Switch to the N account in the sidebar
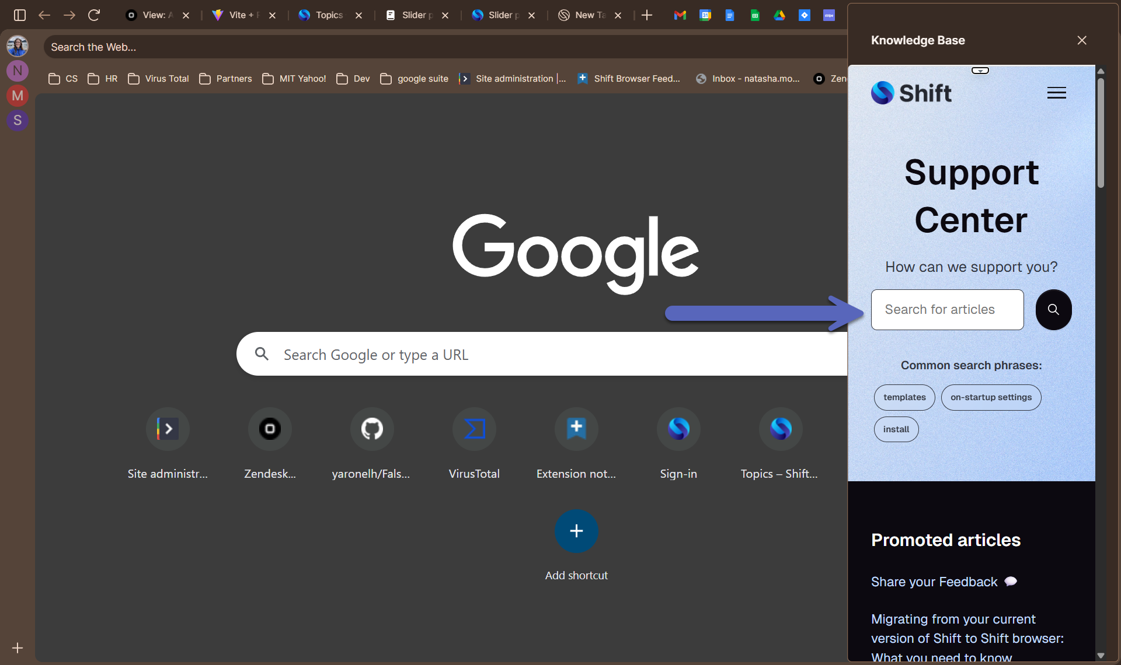The image size is (1121, 665). click(x=18, y=71)
